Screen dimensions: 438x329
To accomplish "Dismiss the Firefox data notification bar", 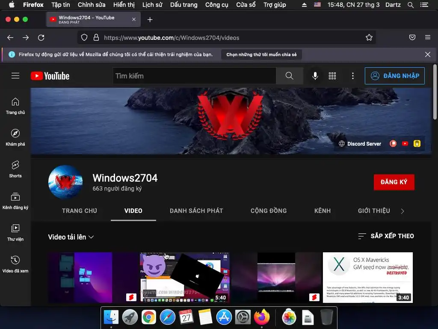I will pyautogui.click(x=428, y=54).
